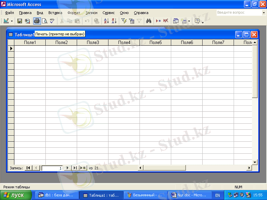Image resolution: width=267 pixels, height=200 pixels.
Task: Click the Database Window toolbar icon
Action: [x=176, y=21]
